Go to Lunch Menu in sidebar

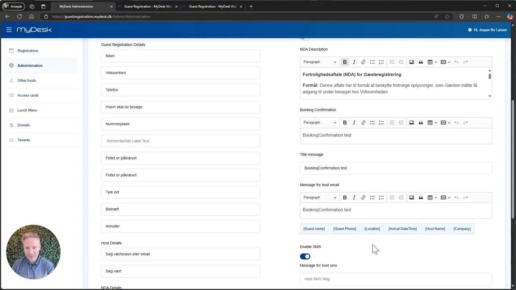click(x=27, y=110)
